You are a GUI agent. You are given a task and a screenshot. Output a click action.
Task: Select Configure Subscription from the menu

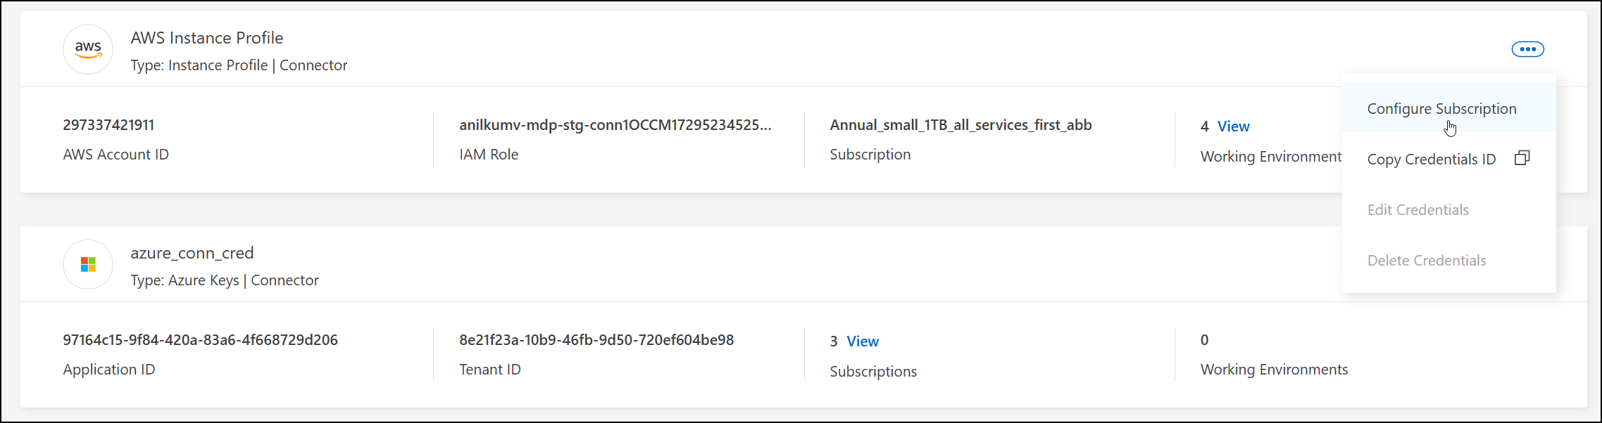[x=1441, y=109]
